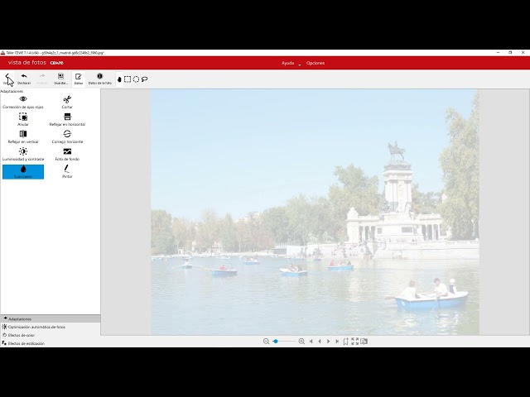The height and width of the screenshot is (397, 530).
Task: Jump to the last photo
Action: click(337, 342)
